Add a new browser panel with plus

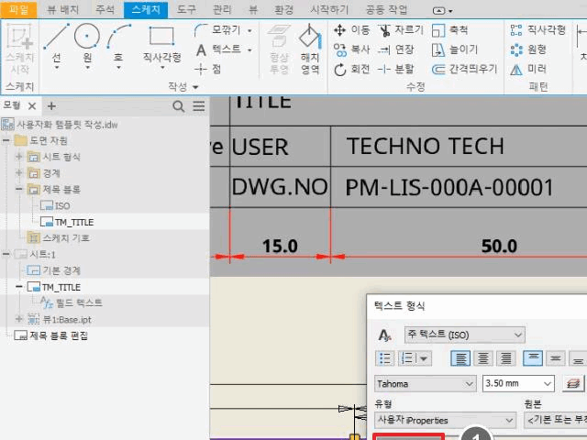[51, 106]
